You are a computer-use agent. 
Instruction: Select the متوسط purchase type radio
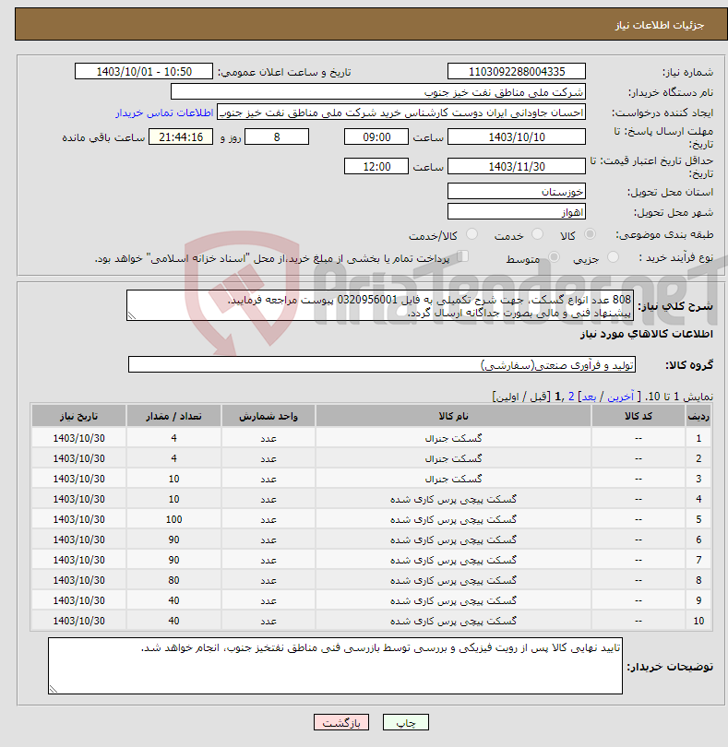point(554,257)
